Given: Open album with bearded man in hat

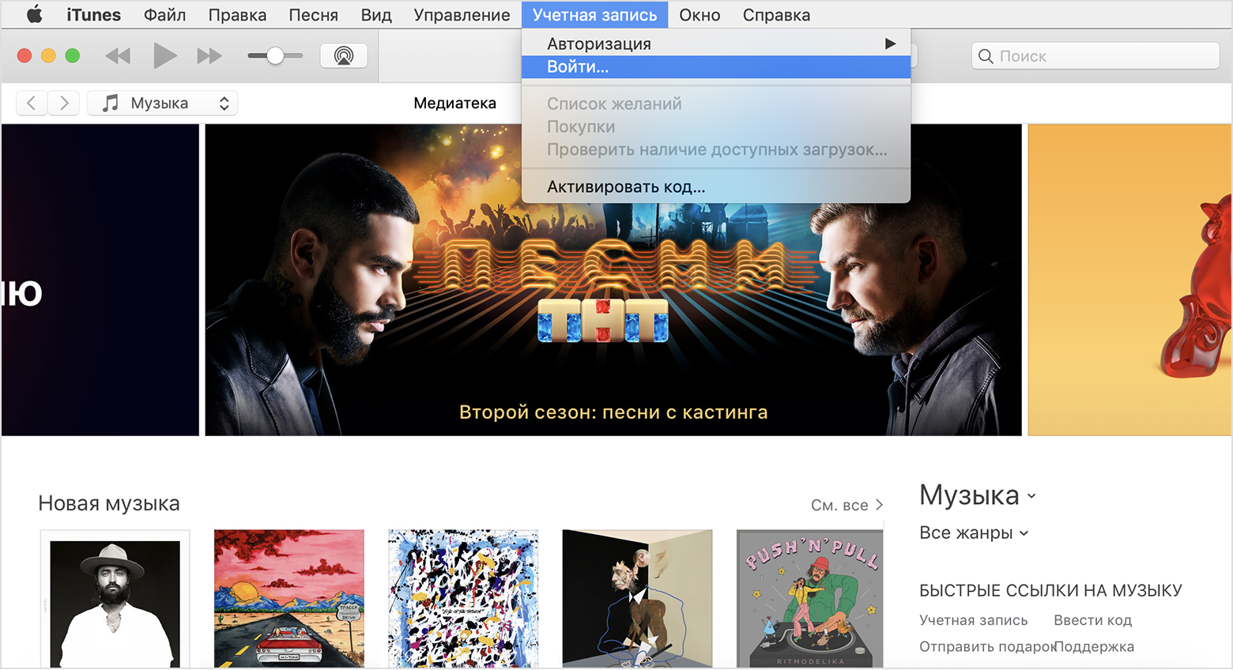Looking at the screenshot, I should click(x=115, y=599).
